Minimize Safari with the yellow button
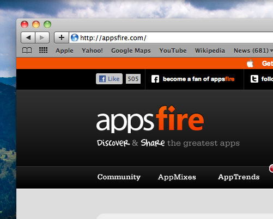Image resolution: width=273 pixels, height=219 pixels. pyautogui.click(x=36, y=24)
